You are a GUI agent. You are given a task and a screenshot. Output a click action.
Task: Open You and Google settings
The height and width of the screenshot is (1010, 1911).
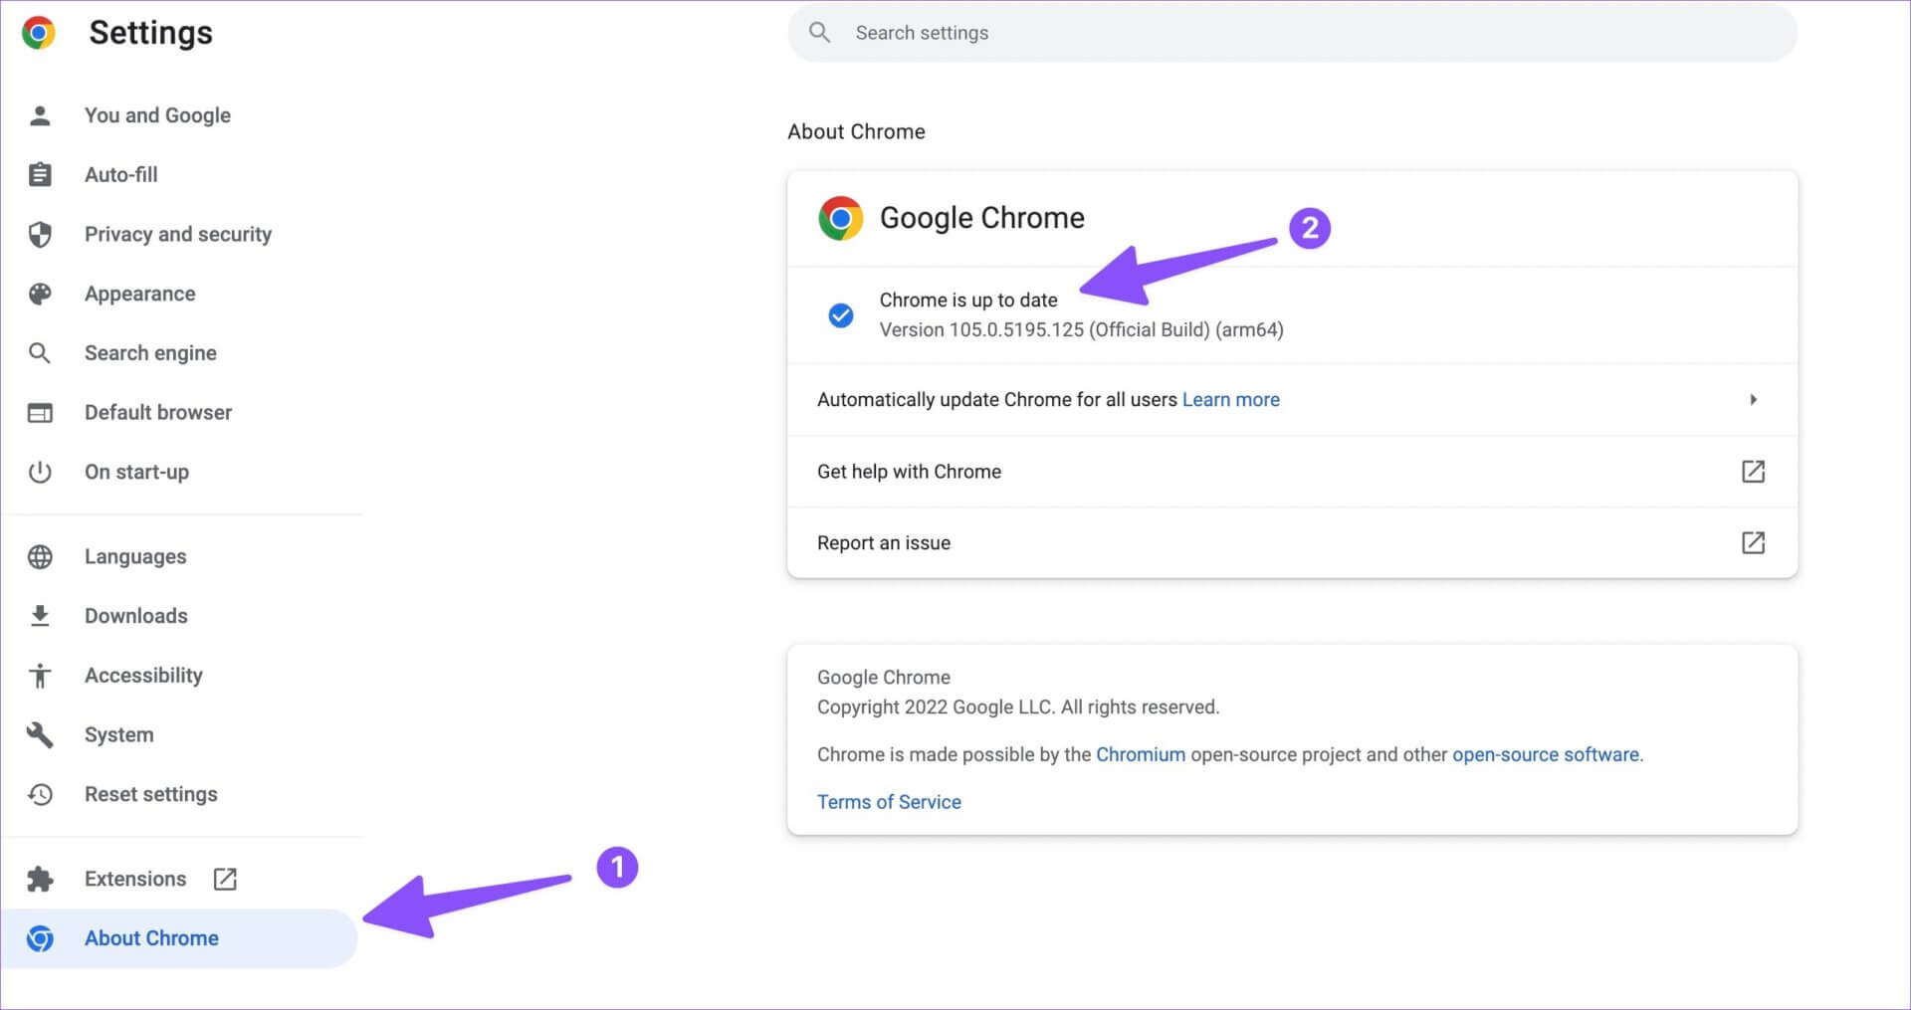[x=157, y=115]
